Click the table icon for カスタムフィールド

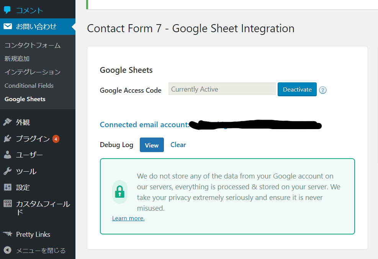click(8, 204)
